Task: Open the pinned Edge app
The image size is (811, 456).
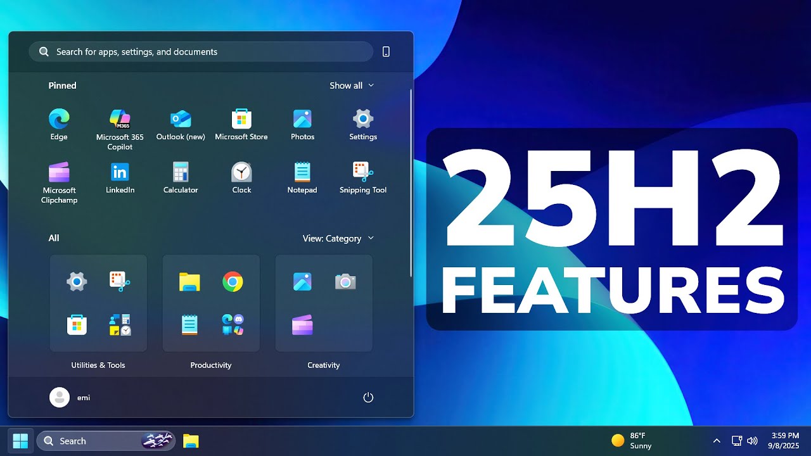Action: click(59, 124)
